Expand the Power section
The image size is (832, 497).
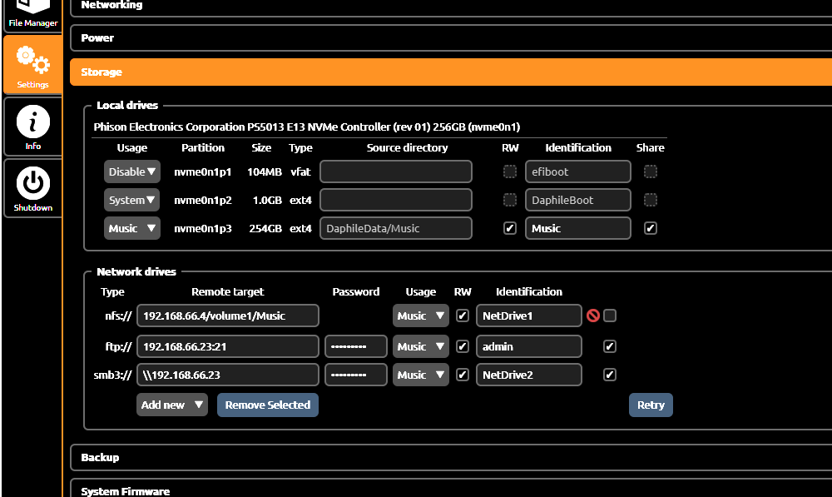click(451, 38)
